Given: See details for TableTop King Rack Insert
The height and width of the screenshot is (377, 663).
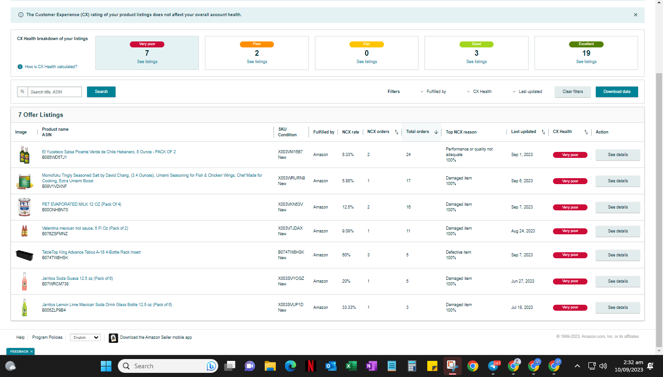Looking at the screenshot, I should (618, 255).
